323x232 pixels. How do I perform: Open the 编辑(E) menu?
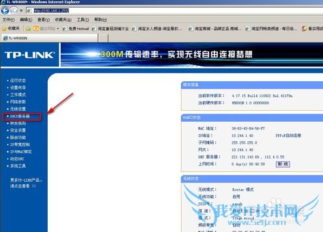[26, 20]
